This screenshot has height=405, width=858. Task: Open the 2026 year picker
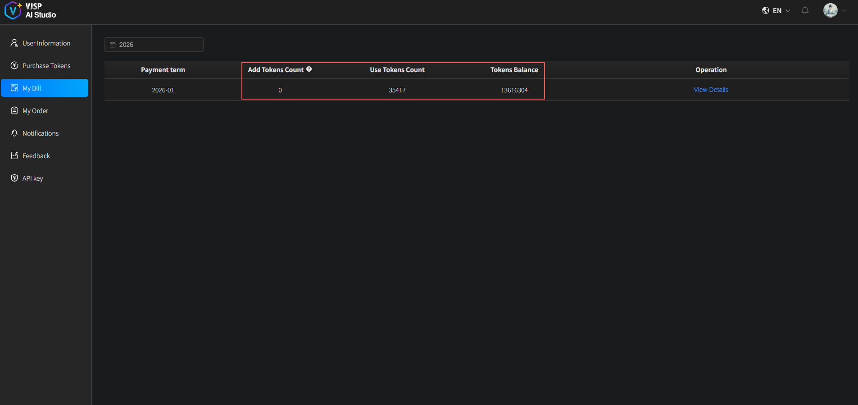tap(154, 45)
